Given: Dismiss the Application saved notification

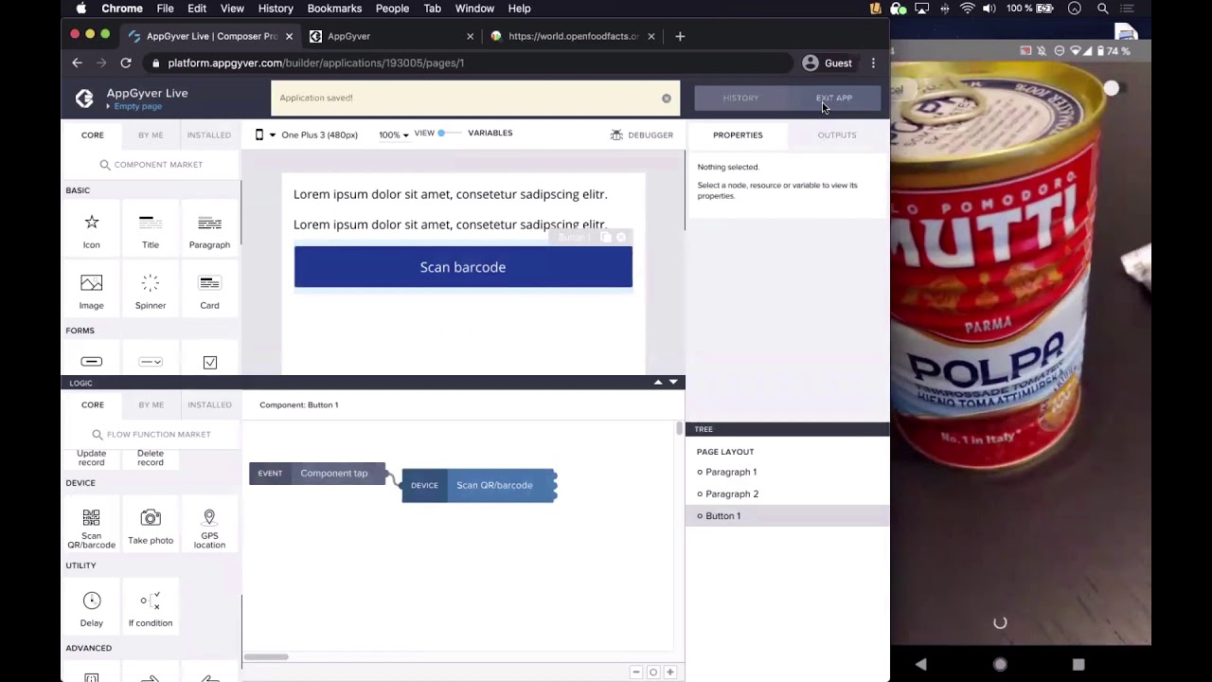Looking at the screenshot, I should (x=667, y=98).
